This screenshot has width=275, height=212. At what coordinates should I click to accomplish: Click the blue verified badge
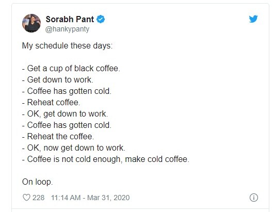tap(101, 19)
